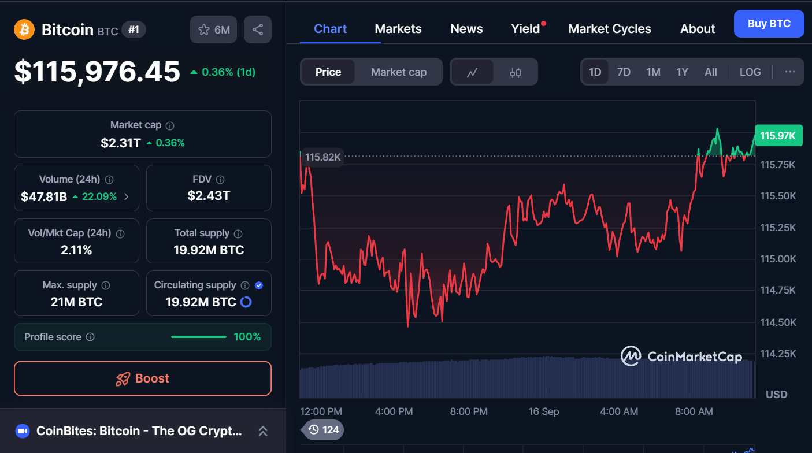Switch chart to Price view
The height and width of the screenshot is (453, 812).
pos(328,72)
